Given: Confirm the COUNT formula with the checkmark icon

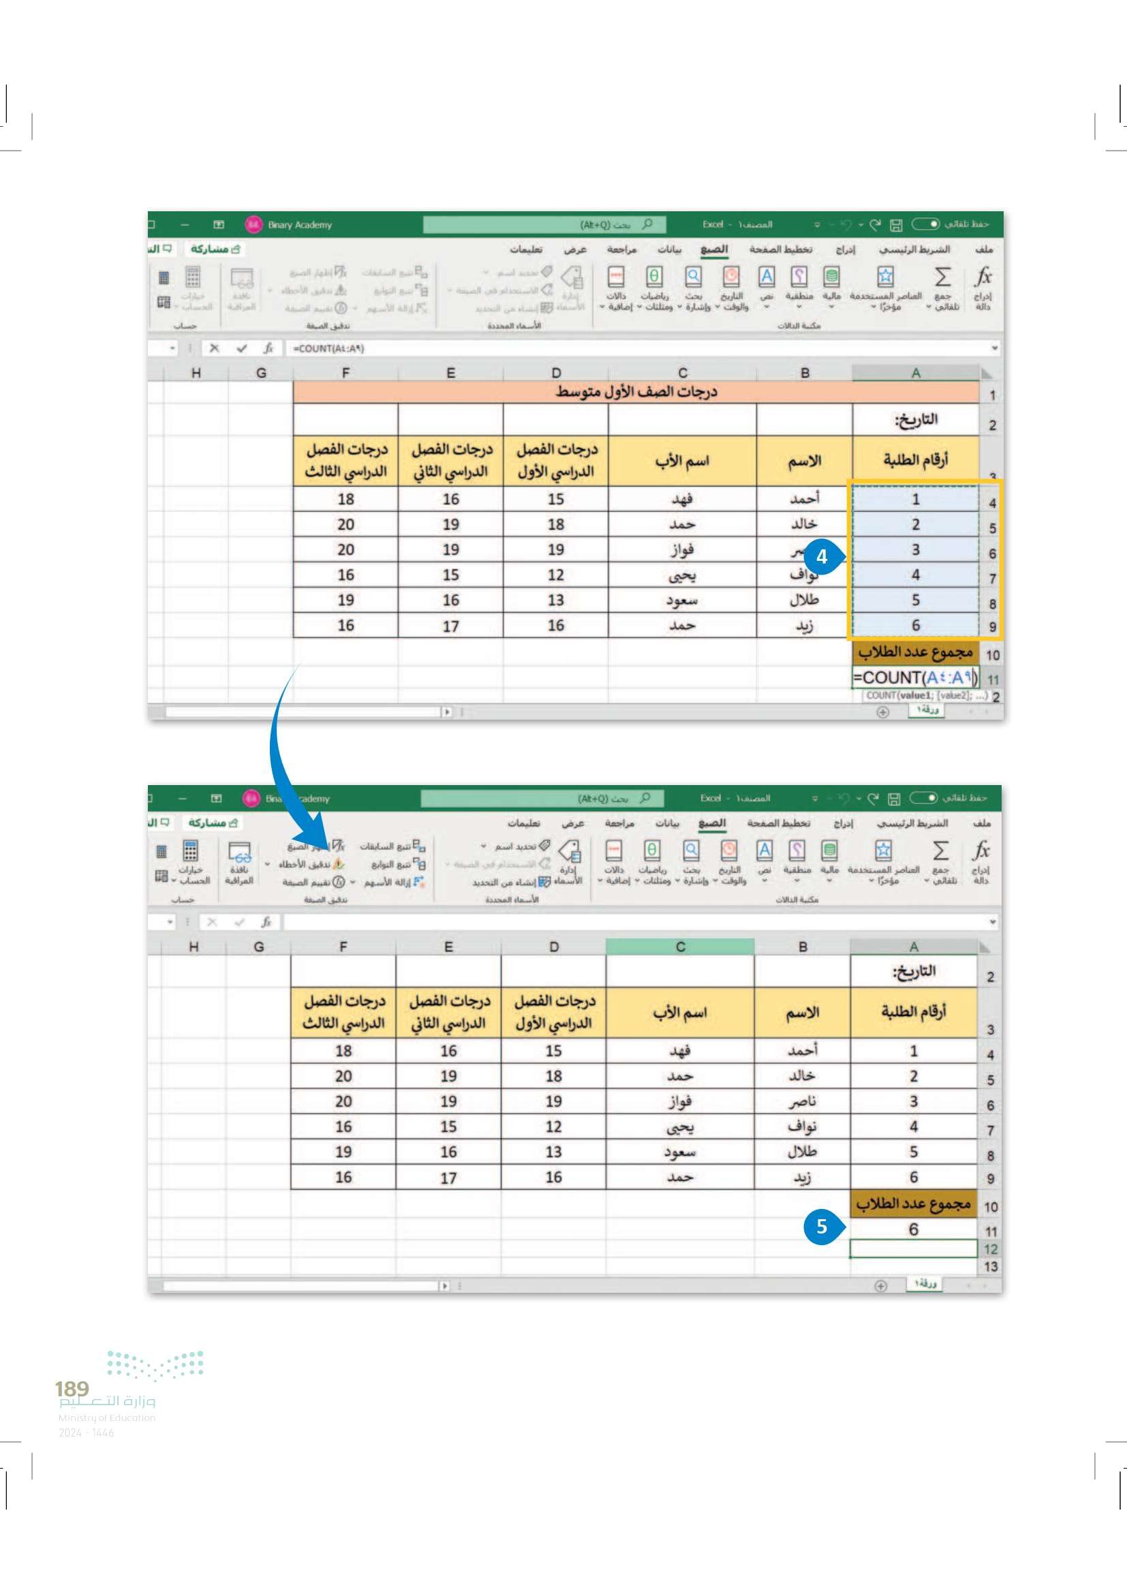Looking at the screenshot, I should tap(241, 348).
